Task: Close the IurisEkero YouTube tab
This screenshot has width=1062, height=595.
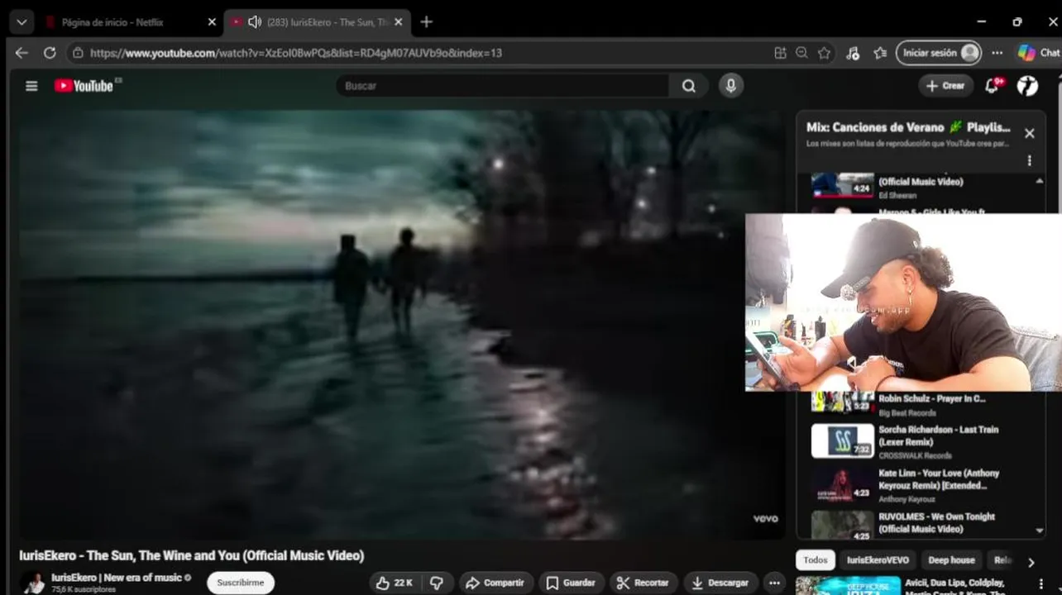Action: tap(399, 22)
